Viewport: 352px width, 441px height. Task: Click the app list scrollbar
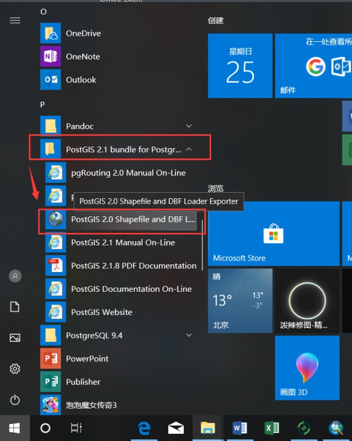[x=202, y=246]
